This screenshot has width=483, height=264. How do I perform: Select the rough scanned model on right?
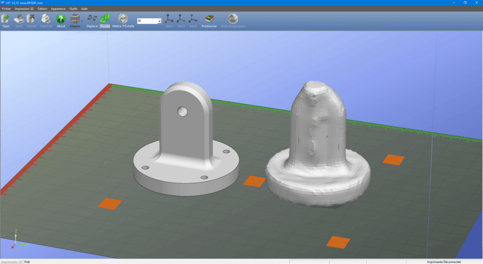coord(318,144)
